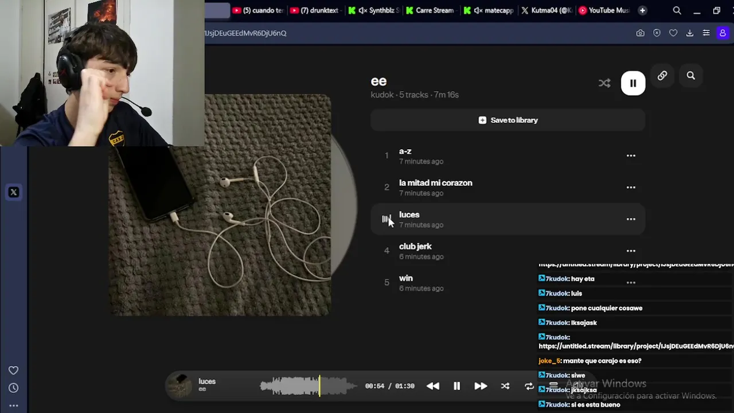
Task: Click the browser tab search magnifier
Action: [677, 10]
